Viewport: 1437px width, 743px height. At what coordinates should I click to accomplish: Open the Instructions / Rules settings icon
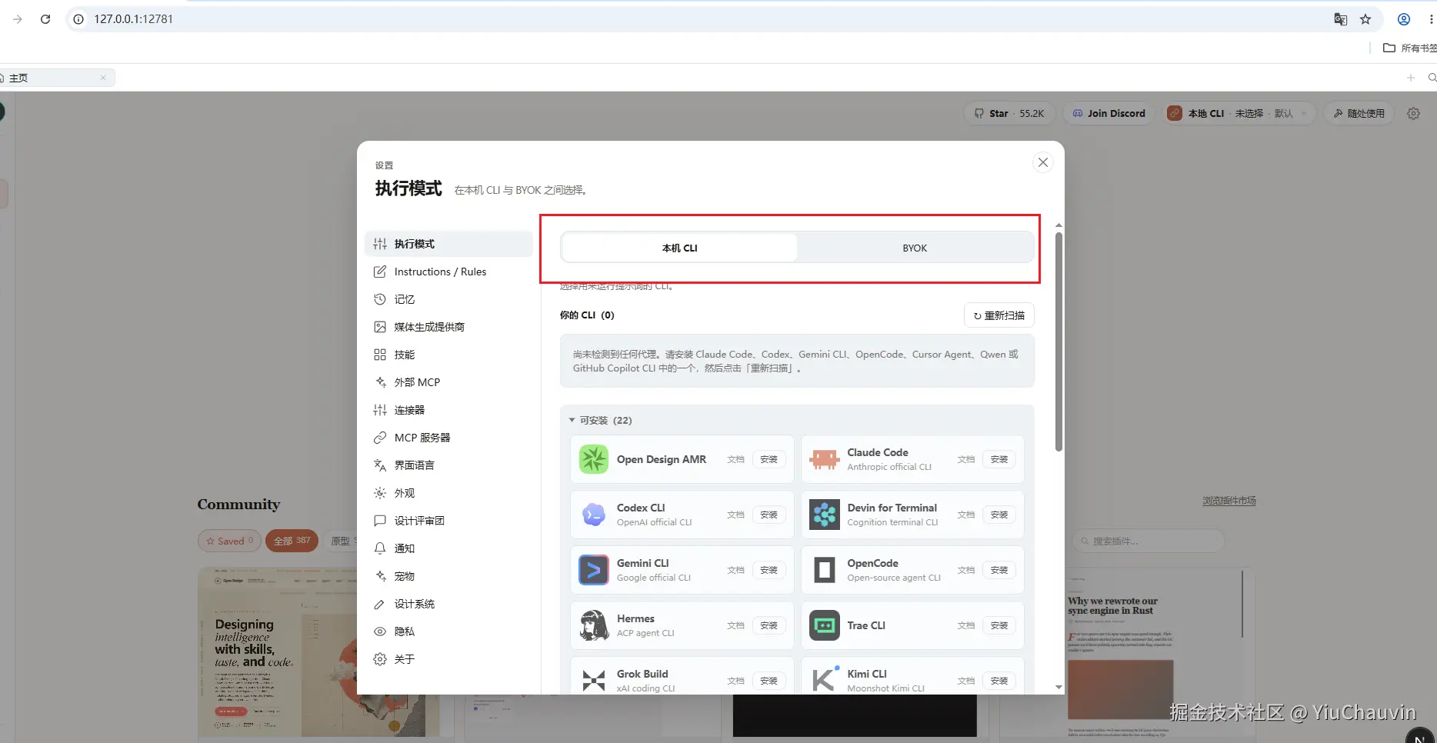tap(380, 272)
